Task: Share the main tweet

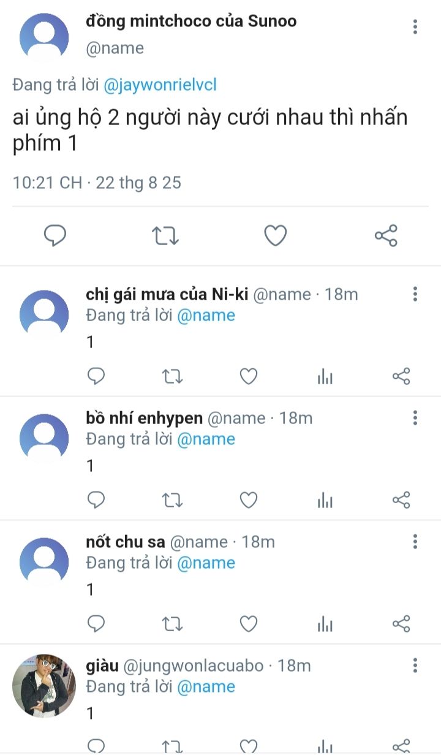Action: coord(385,235)
